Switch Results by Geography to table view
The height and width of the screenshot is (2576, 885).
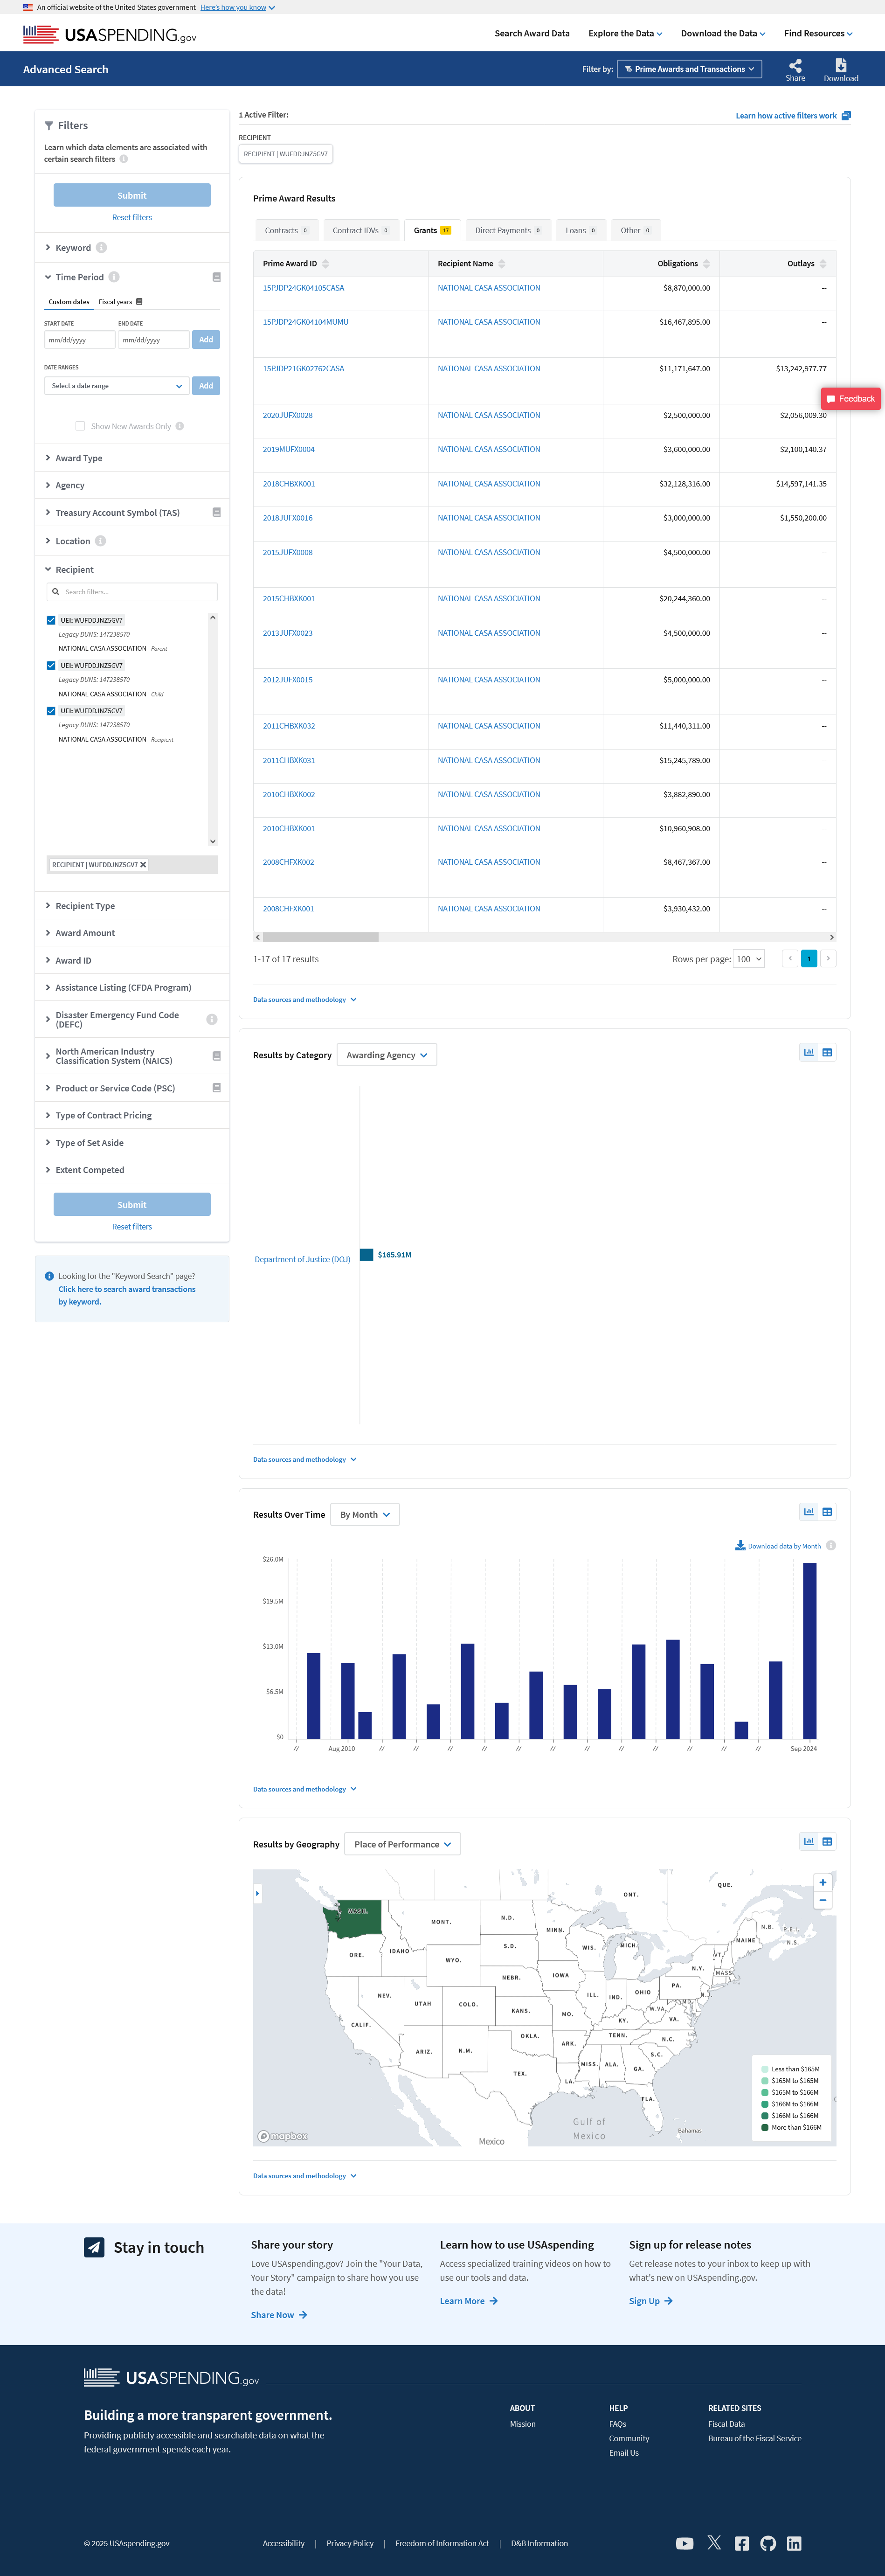[827, 1841]
